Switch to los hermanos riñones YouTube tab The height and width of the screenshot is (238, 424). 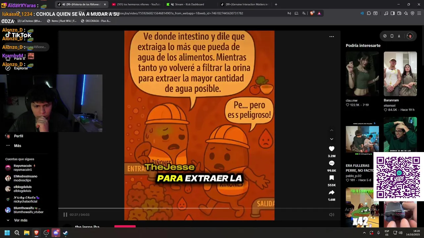click(x=136, y=4)
